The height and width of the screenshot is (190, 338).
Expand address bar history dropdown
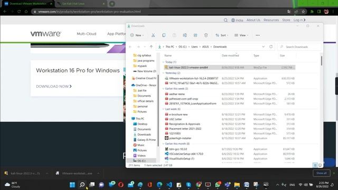click(263, 47)
